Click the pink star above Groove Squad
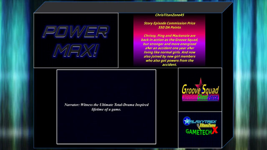 click(200, 83)
